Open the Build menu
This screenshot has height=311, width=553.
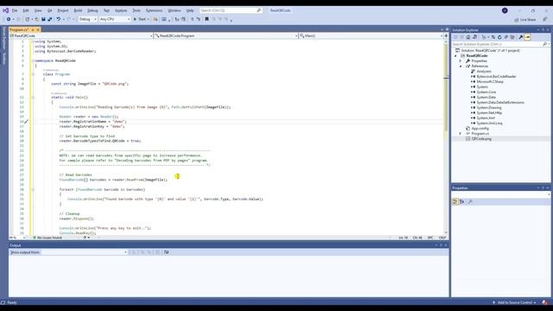[x=78, y=10]
